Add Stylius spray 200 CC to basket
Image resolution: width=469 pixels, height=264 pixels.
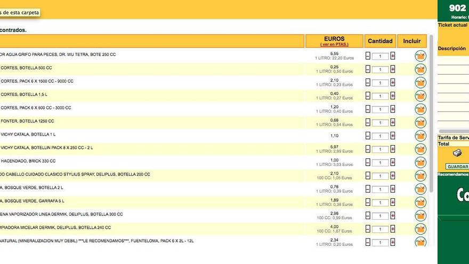pos(421,176)
